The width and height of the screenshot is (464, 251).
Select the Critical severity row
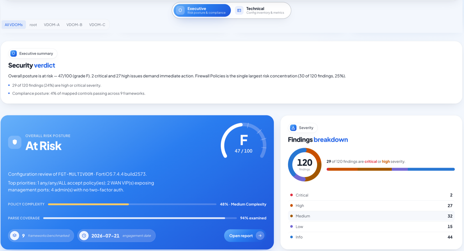pos(371,195)
